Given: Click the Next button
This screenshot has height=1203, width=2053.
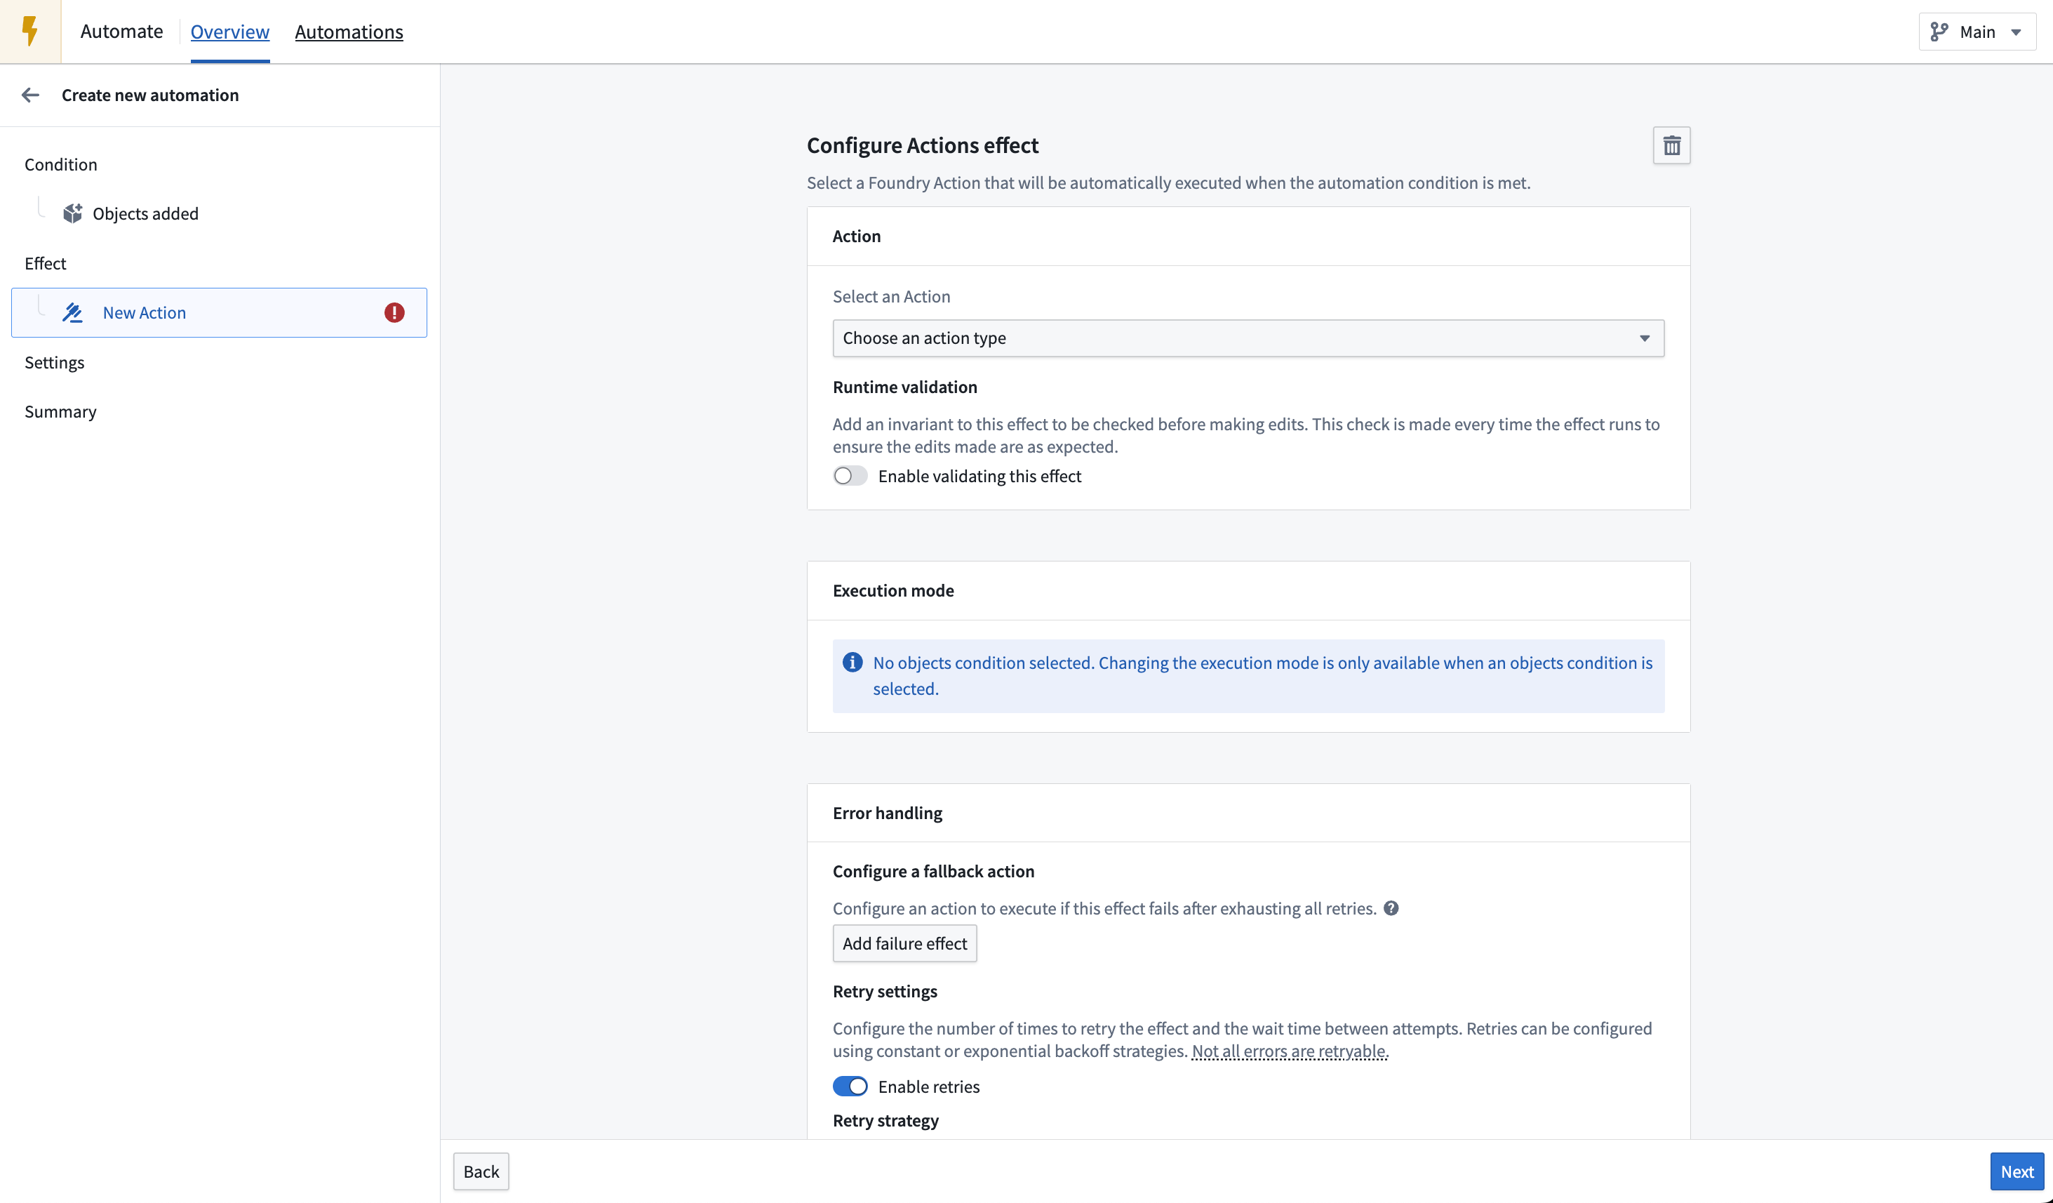Looking at the screenshot, I should [x=2017, y=1172].
